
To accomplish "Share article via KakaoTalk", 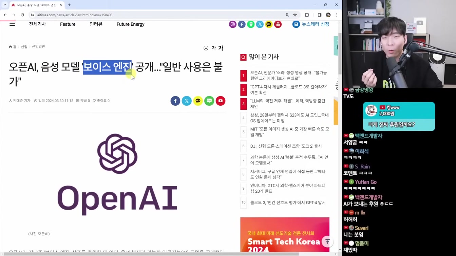I will click(198, 101).
